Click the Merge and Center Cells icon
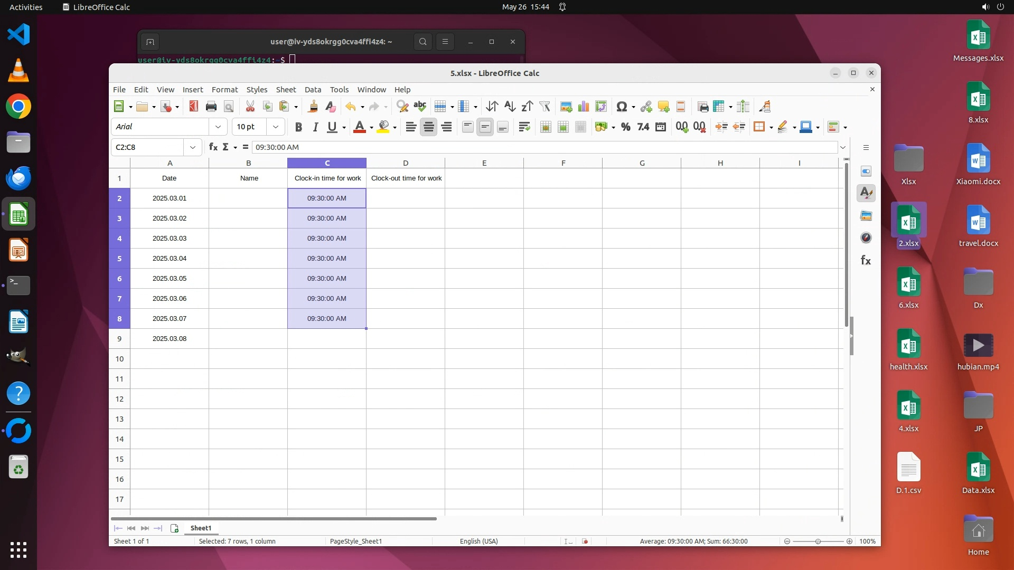This screenshot has width=1014, height=570. (546, 127)
